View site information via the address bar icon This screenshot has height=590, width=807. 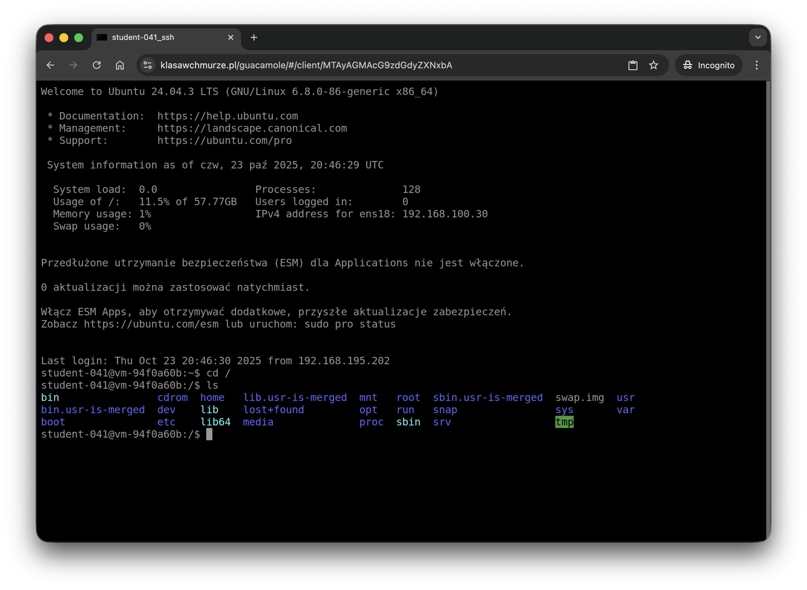[x=147, y=65]
